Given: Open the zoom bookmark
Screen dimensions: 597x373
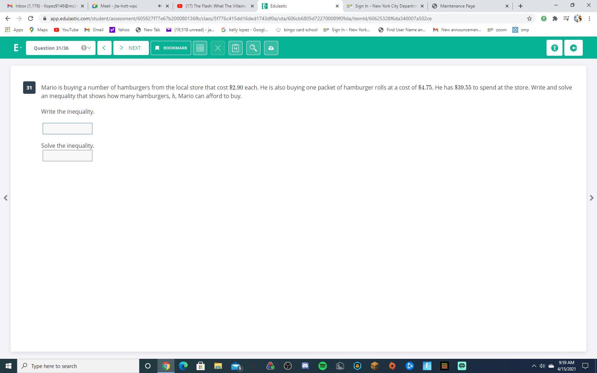Looking at the screenshot, I should click(497, 30).
